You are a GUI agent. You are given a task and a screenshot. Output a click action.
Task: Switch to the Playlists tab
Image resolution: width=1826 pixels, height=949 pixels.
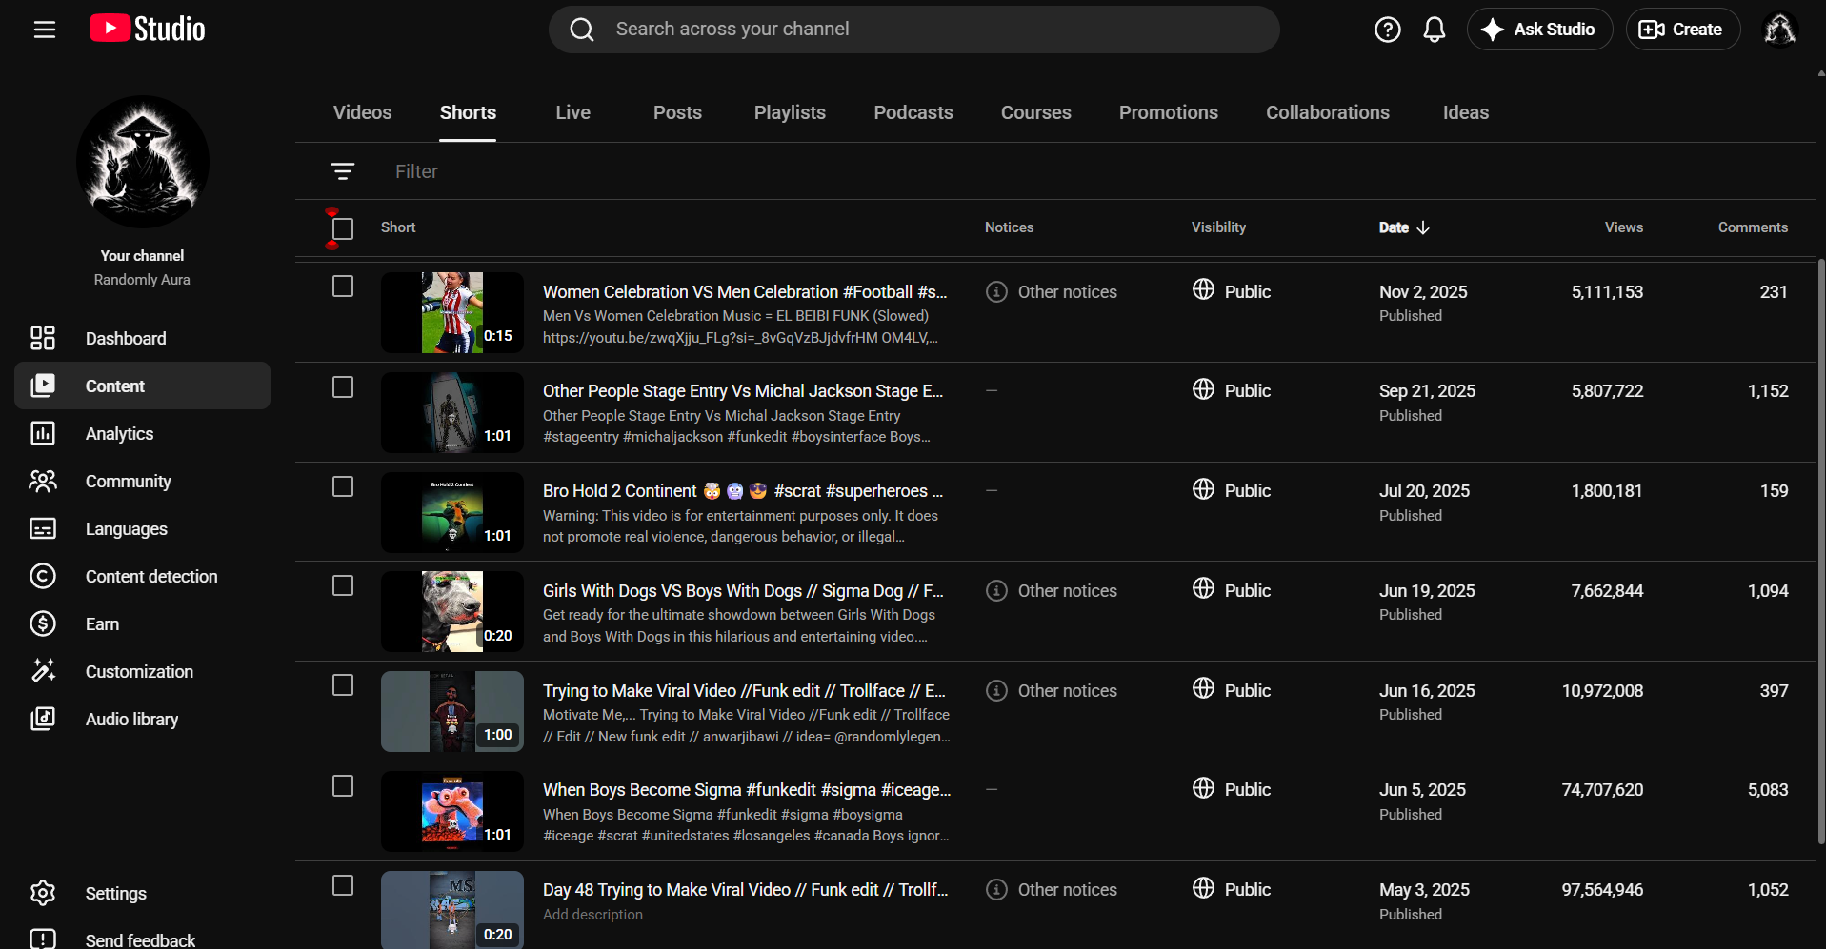pos(790,112)
